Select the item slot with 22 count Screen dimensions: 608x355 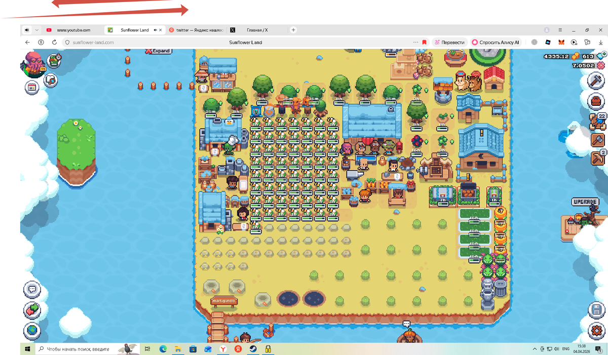click(597, 122)
